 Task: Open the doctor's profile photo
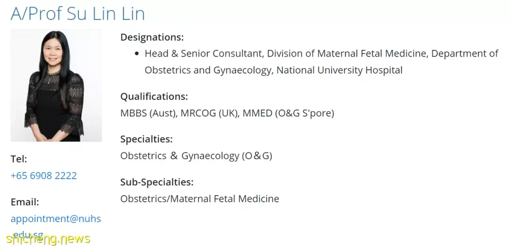click(x=56, y=85)
